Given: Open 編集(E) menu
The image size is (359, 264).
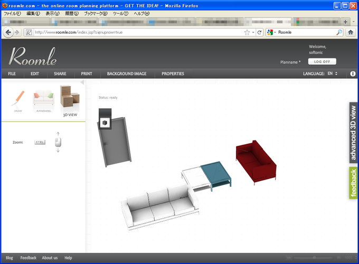Looking at the screenshot, I should [x=33, y=14].
